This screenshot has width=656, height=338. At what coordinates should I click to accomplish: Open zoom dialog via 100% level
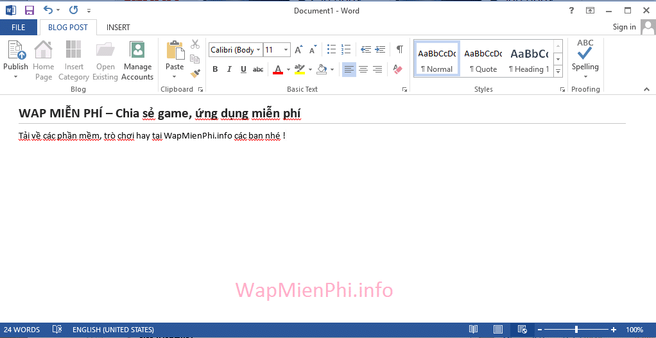[x=635, y=330]
